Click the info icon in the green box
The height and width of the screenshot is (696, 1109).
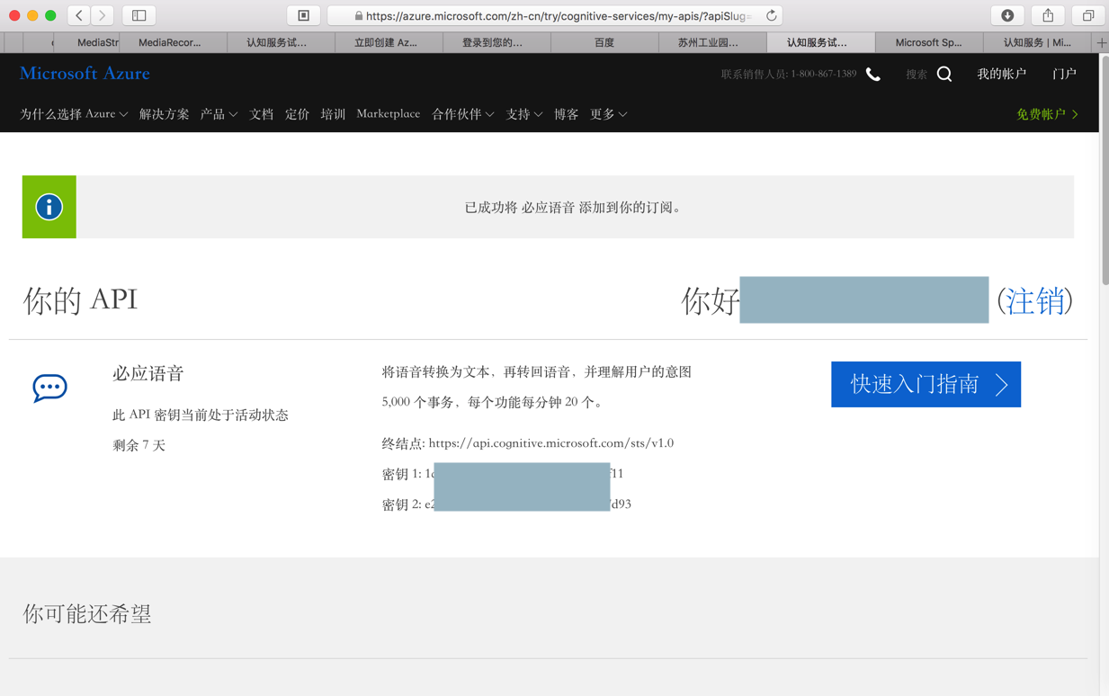tap(49, 207)
